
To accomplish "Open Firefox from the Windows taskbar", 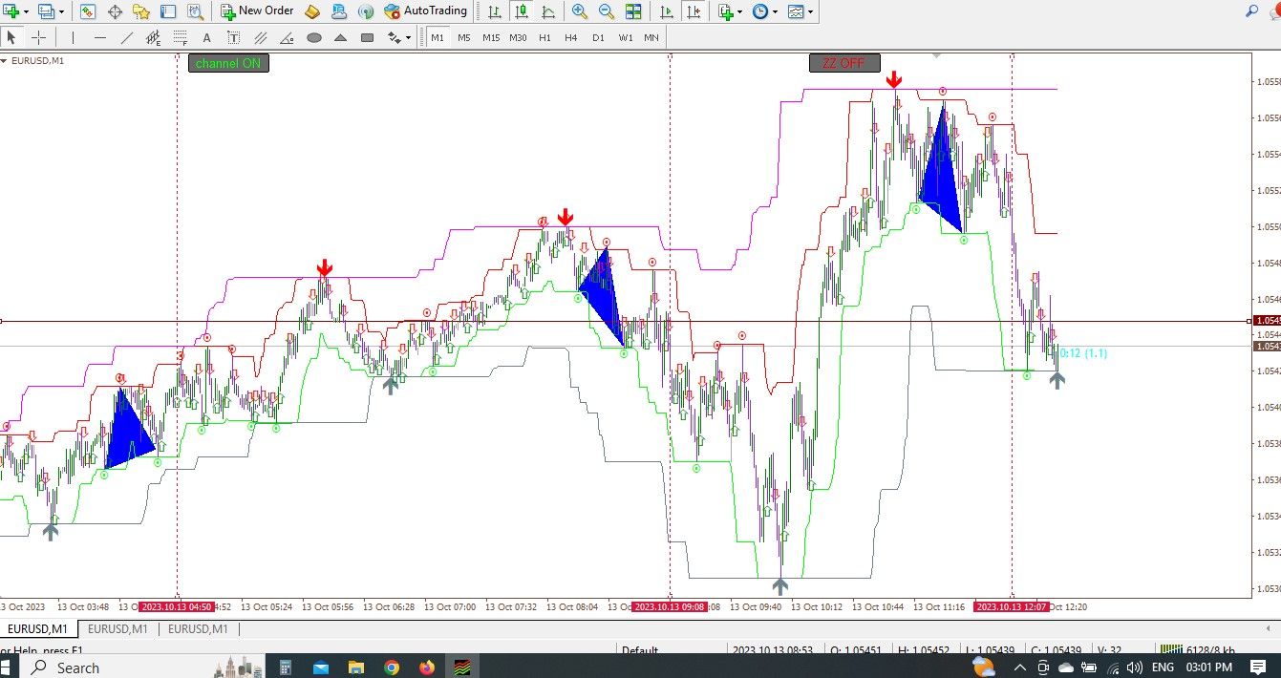I will click(x=427, y=667).
